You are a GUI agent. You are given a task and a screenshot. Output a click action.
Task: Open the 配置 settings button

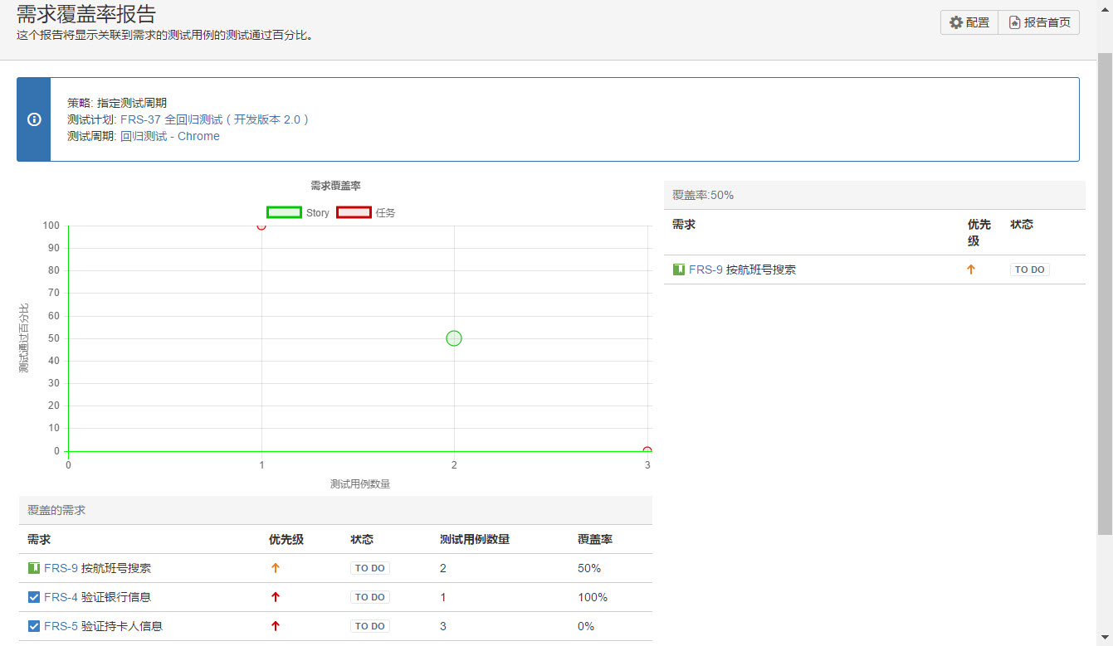pyautogui.click(x=969, y=22)
